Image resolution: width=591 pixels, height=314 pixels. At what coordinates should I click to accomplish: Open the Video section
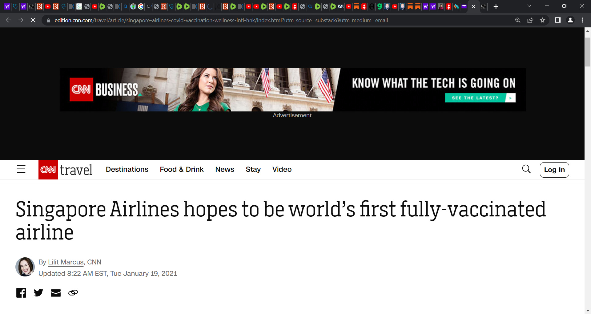(x=282, y=169)
